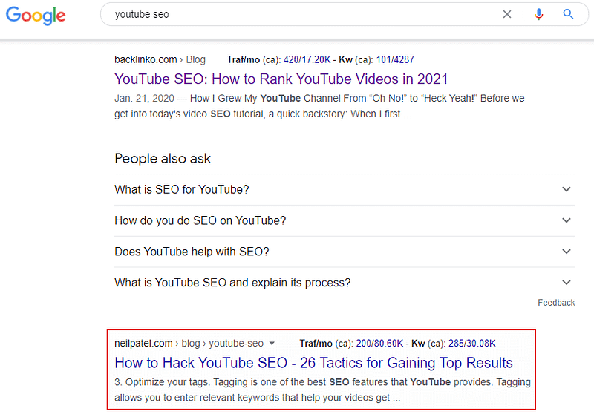
Task: Click the search box containing 'youtube seo'
Action: coord(297,14)
